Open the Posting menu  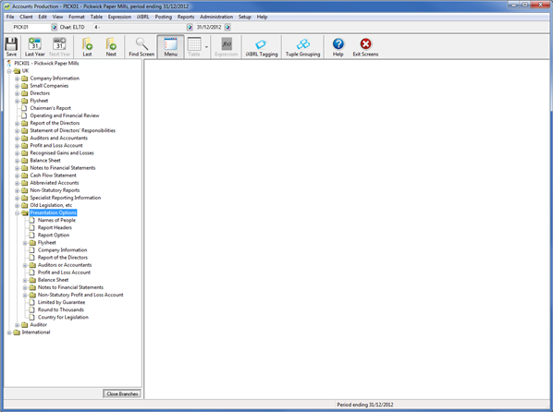(x=164, y=17)
